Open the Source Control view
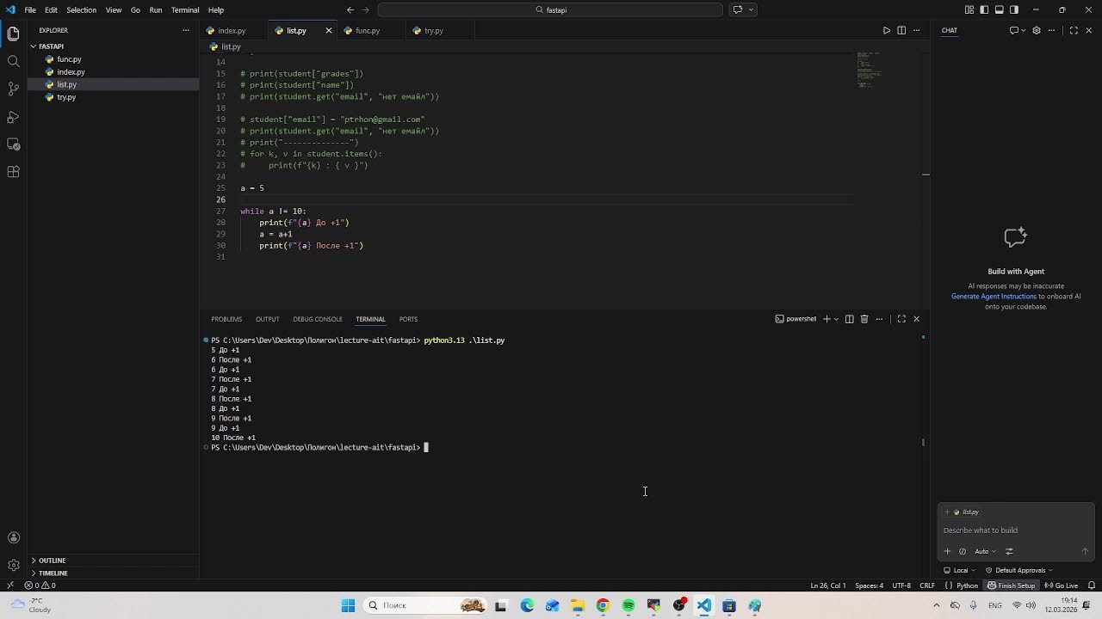The height and width of the screenshot is (619, 1102). pos(13,89)
